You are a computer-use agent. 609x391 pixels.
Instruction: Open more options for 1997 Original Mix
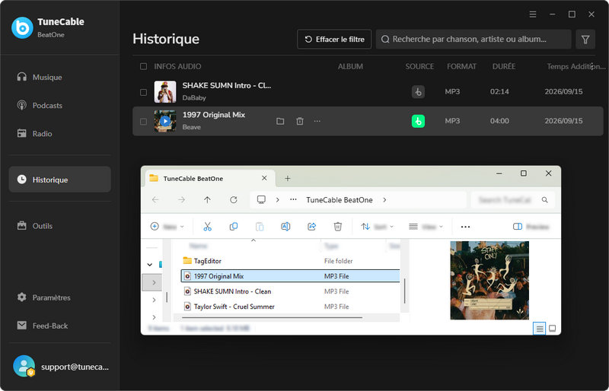(317, 121)
